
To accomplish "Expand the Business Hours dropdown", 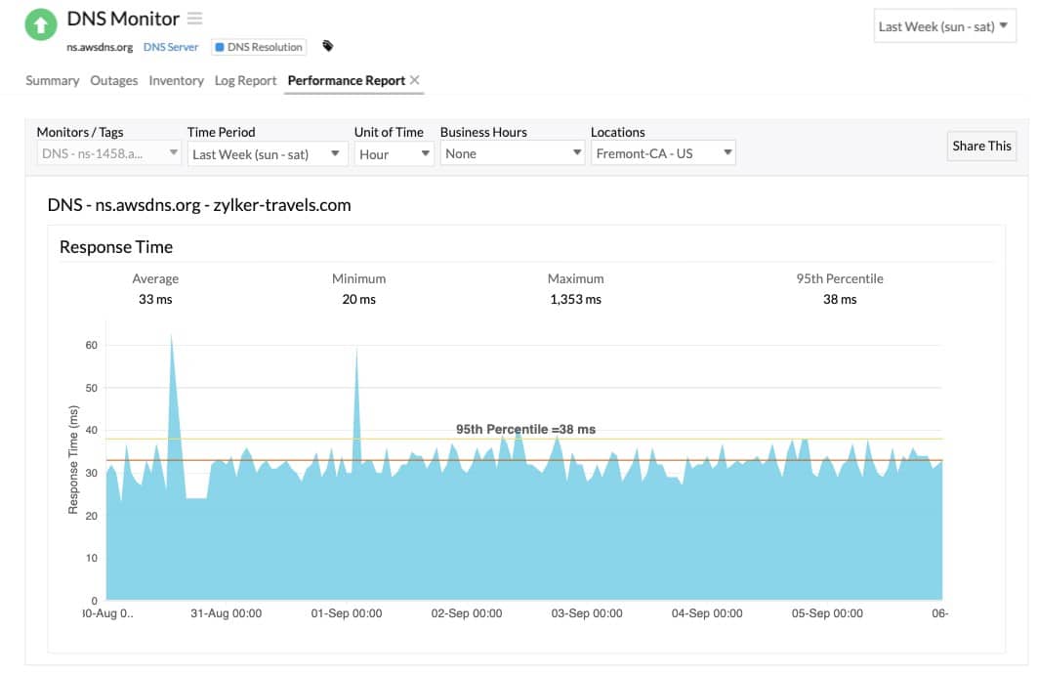I will (513, 153).
